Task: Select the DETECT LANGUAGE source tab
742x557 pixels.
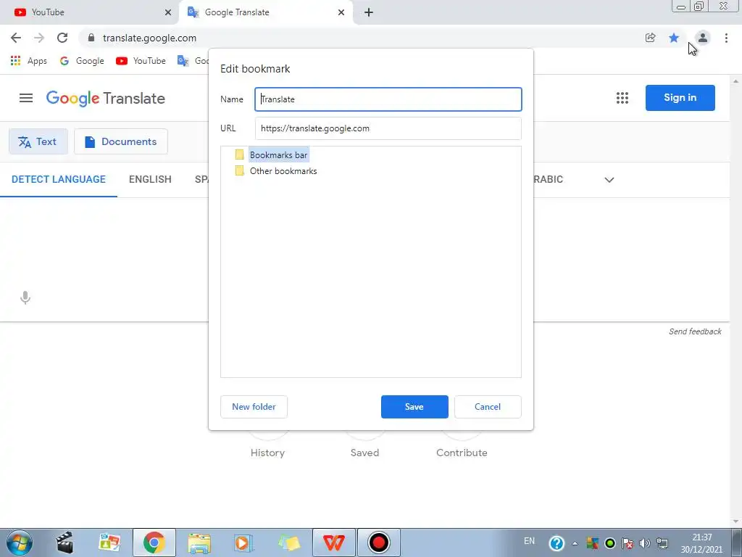Action: [59, 180]
